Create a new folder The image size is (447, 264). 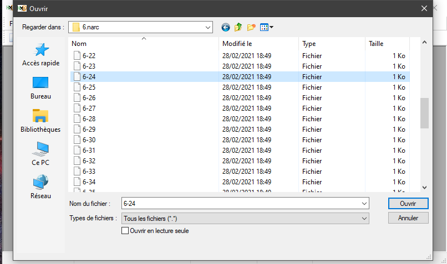pos(251,27)
